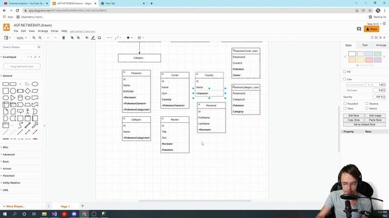Click the More Shapes link
This screenshot has width=389, height=218.
pos(13,206)
